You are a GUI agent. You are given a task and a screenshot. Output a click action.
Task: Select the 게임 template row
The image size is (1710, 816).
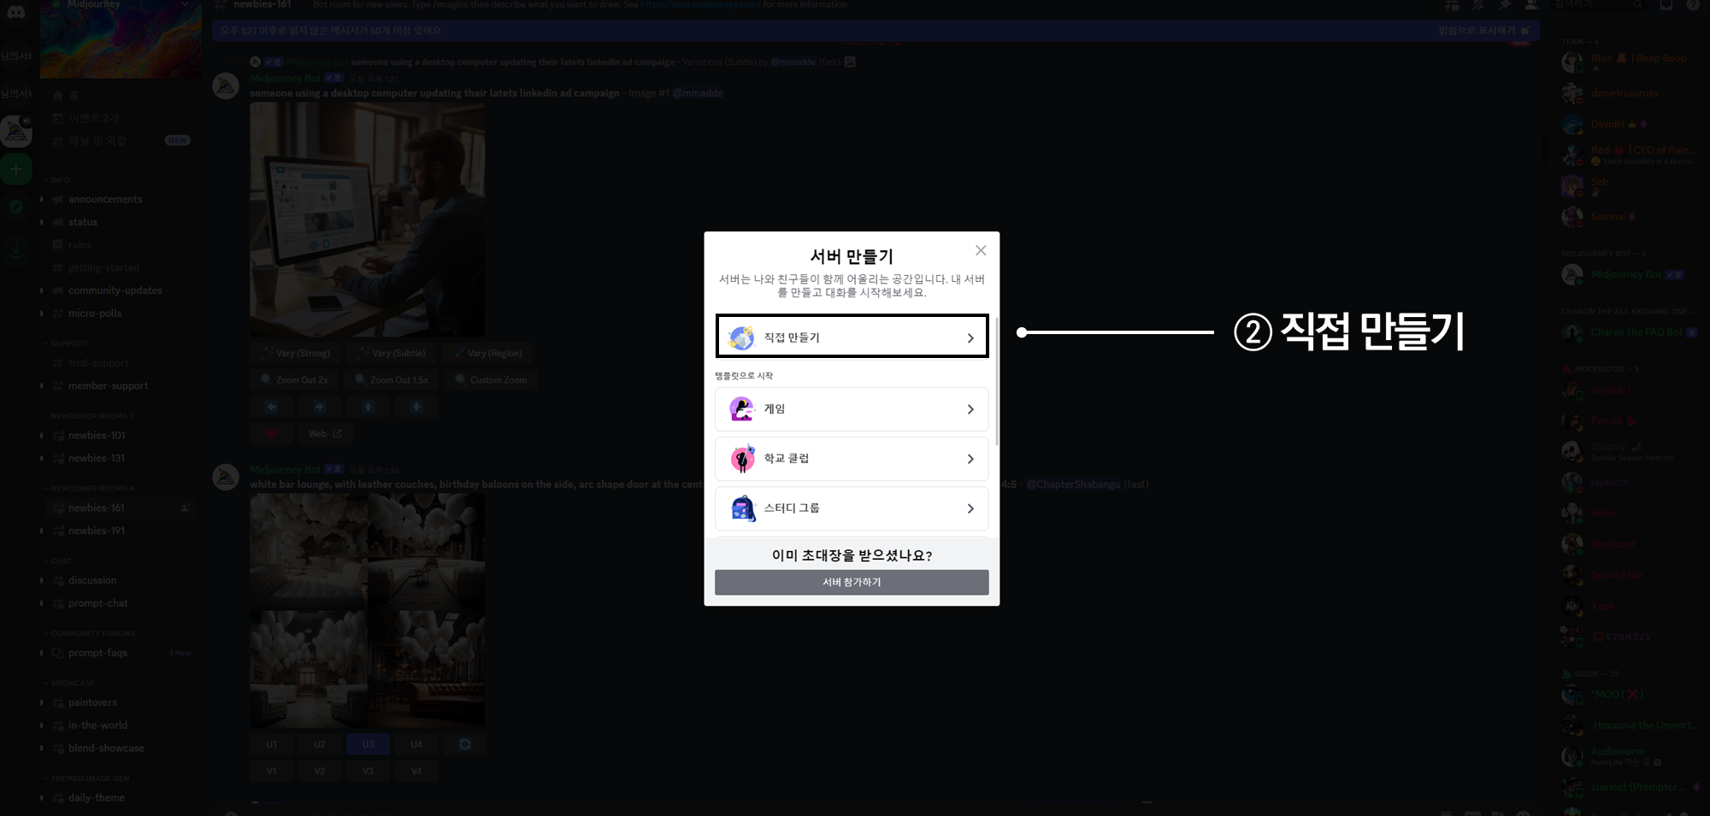tap(852, 409)
